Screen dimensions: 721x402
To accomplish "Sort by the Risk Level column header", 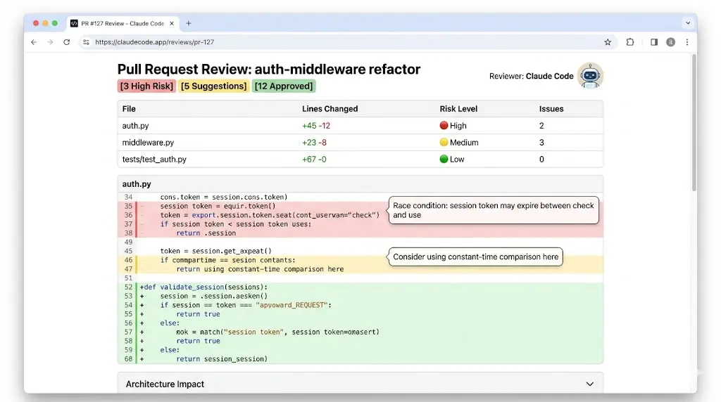I will (x=458, y=109).
